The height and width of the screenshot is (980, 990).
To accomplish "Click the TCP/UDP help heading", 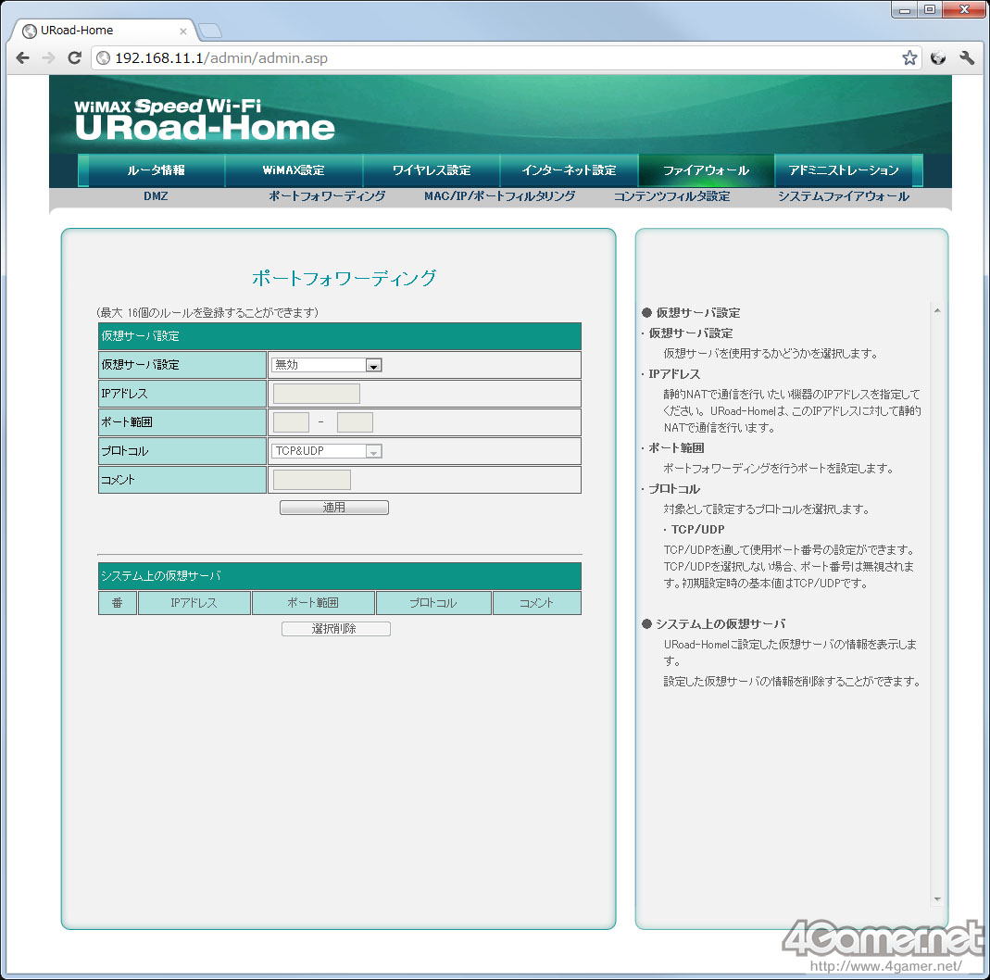I will pyautogui.click(x=697, y=529).
